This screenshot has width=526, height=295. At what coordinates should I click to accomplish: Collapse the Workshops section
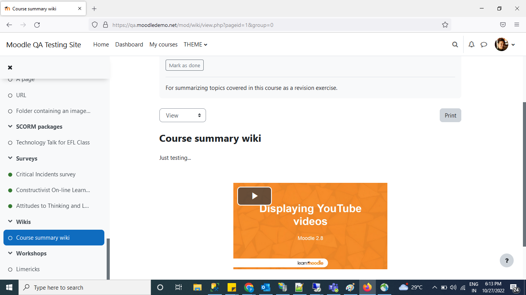click(x=10, y=253)
